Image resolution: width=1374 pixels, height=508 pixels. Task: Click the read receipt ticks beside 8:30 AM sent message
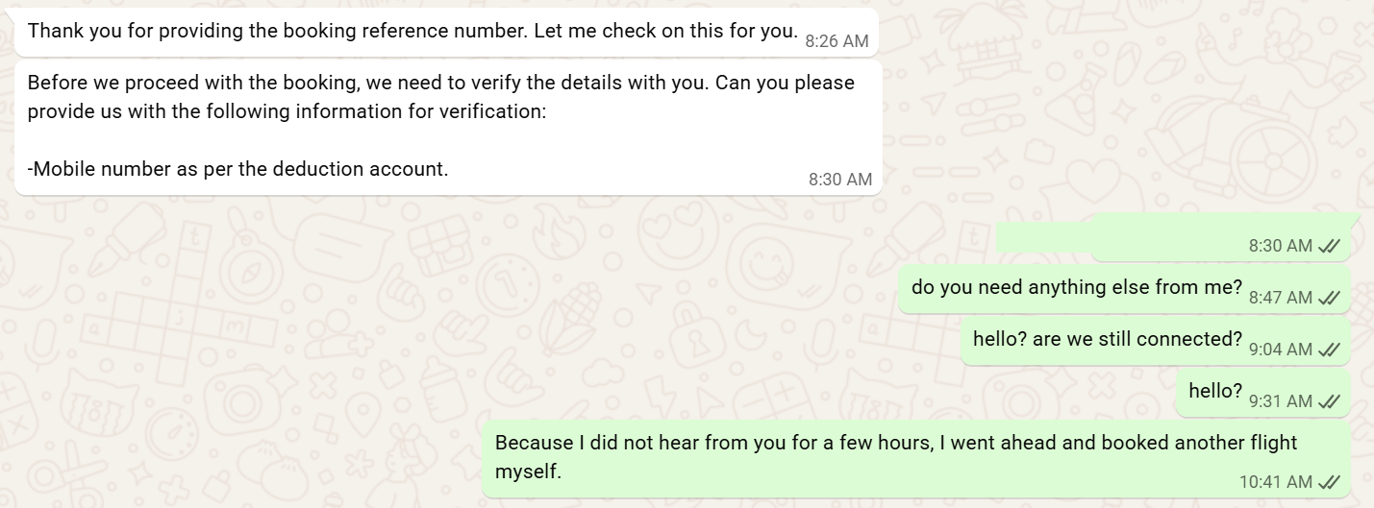coord(1330,246)
